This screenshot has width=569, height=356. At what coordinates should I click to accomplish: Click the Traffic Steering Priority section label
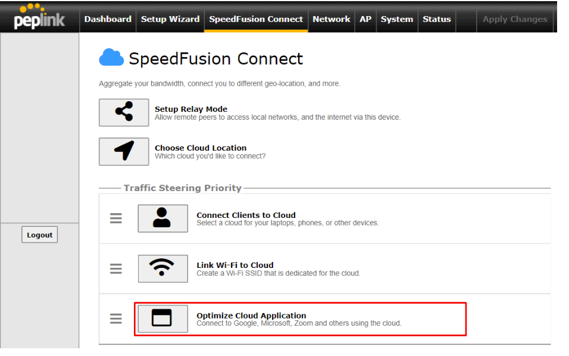pyautogui.click(x=183, y=188)
